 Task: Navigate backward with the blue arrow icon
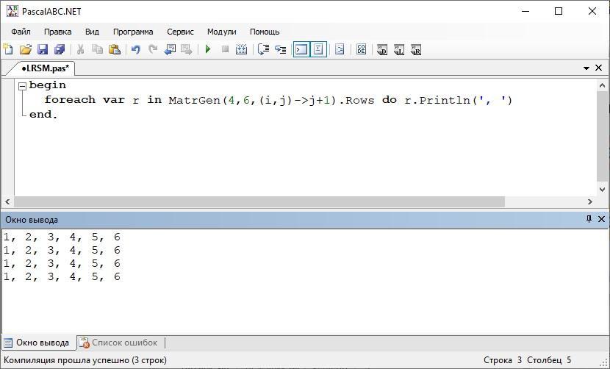170,49
